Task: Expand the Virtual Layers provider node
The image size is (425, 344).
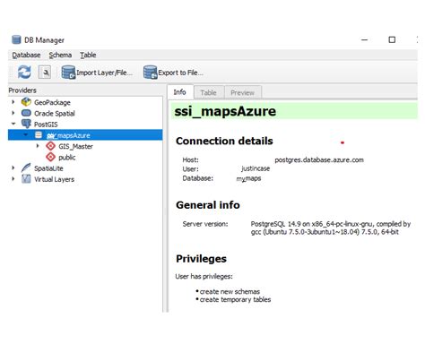Action: coord(13,179)
